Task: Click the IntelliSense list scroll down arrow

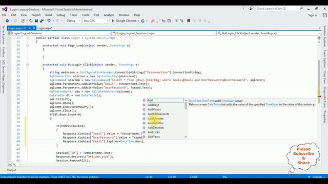Action: (186, 137)
